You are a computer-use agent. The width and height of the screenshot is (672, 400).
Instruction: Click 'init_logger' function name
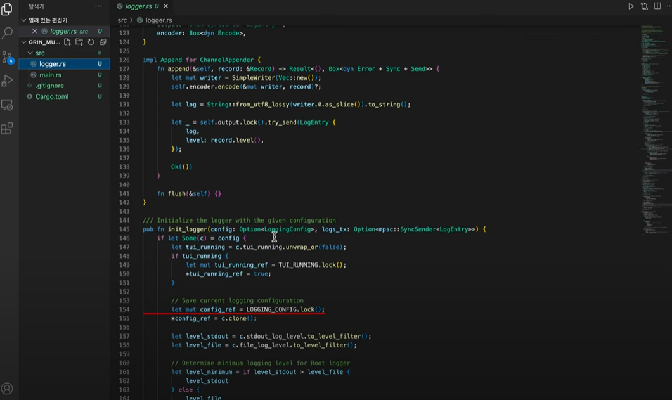pos(187,229)
